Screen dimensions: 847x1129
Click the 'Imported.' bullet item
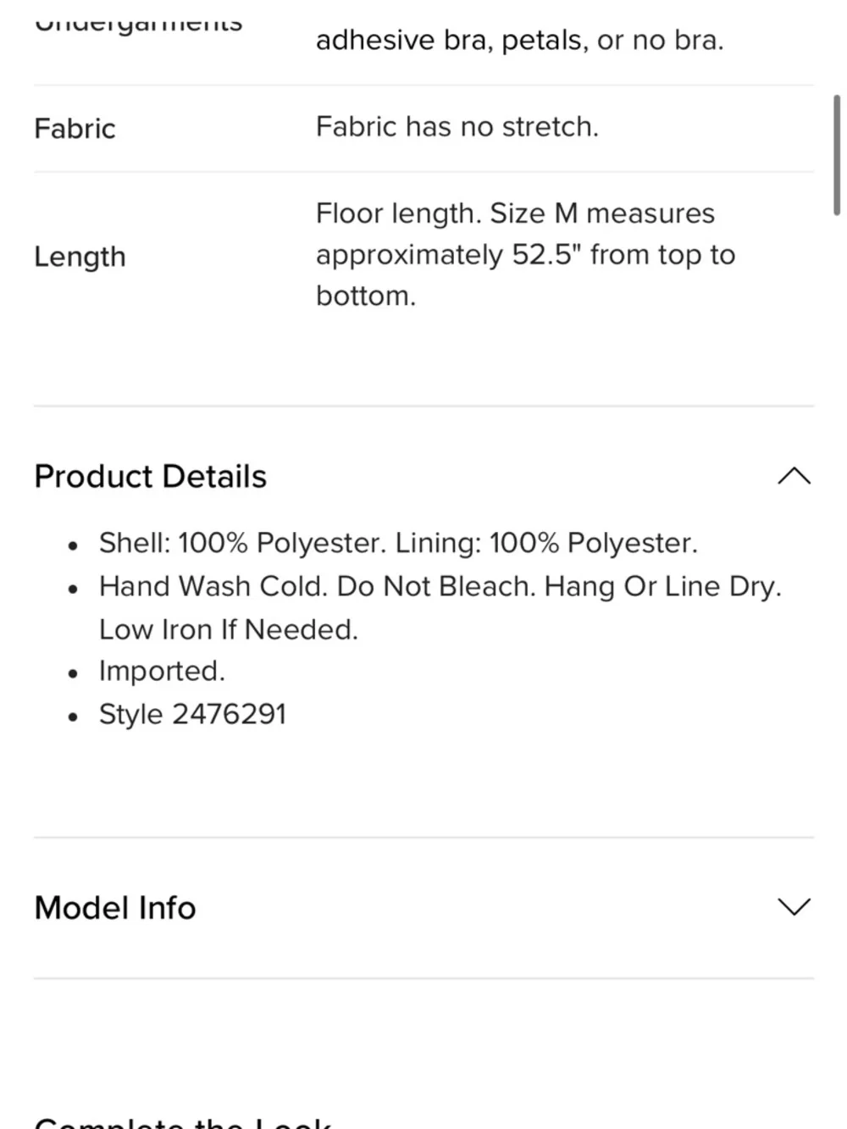[162, 671]
